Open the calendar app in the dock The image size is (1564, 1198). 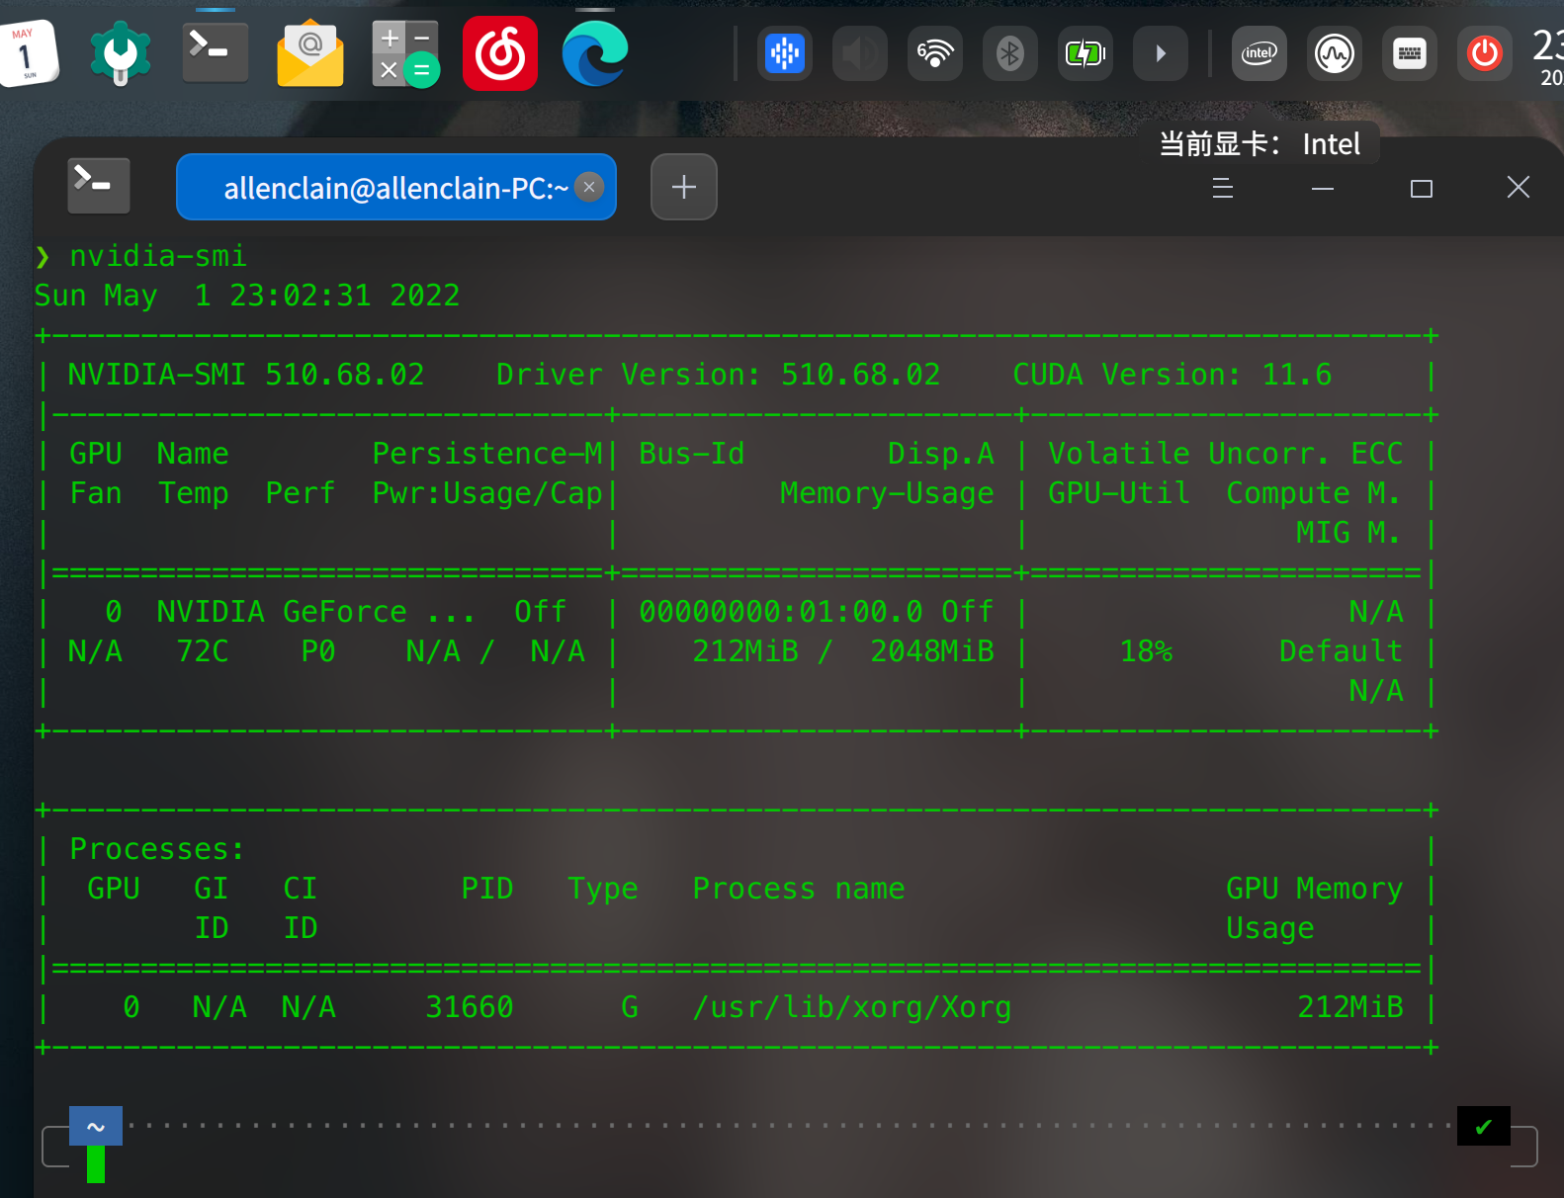click(x=28, y=53)
